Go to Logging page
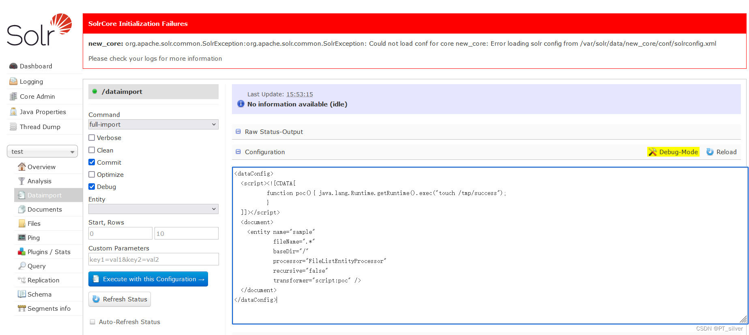This screenshot has width=749, height=335. (31, 81)
